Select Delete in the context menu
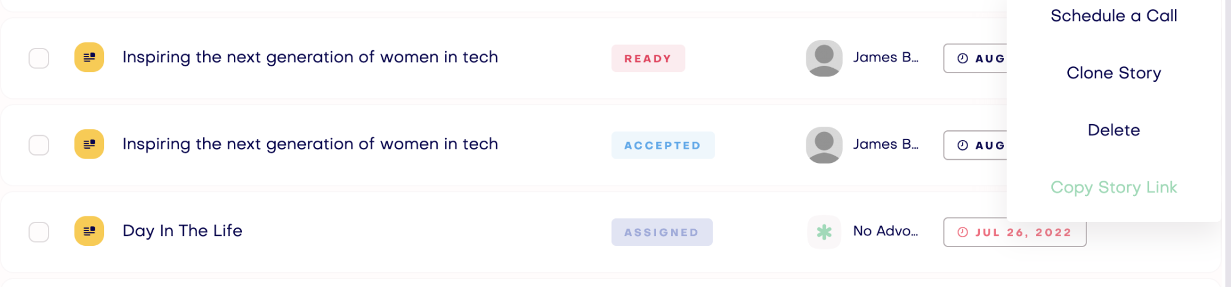1231x287 pixels. tap(1113, 130)
